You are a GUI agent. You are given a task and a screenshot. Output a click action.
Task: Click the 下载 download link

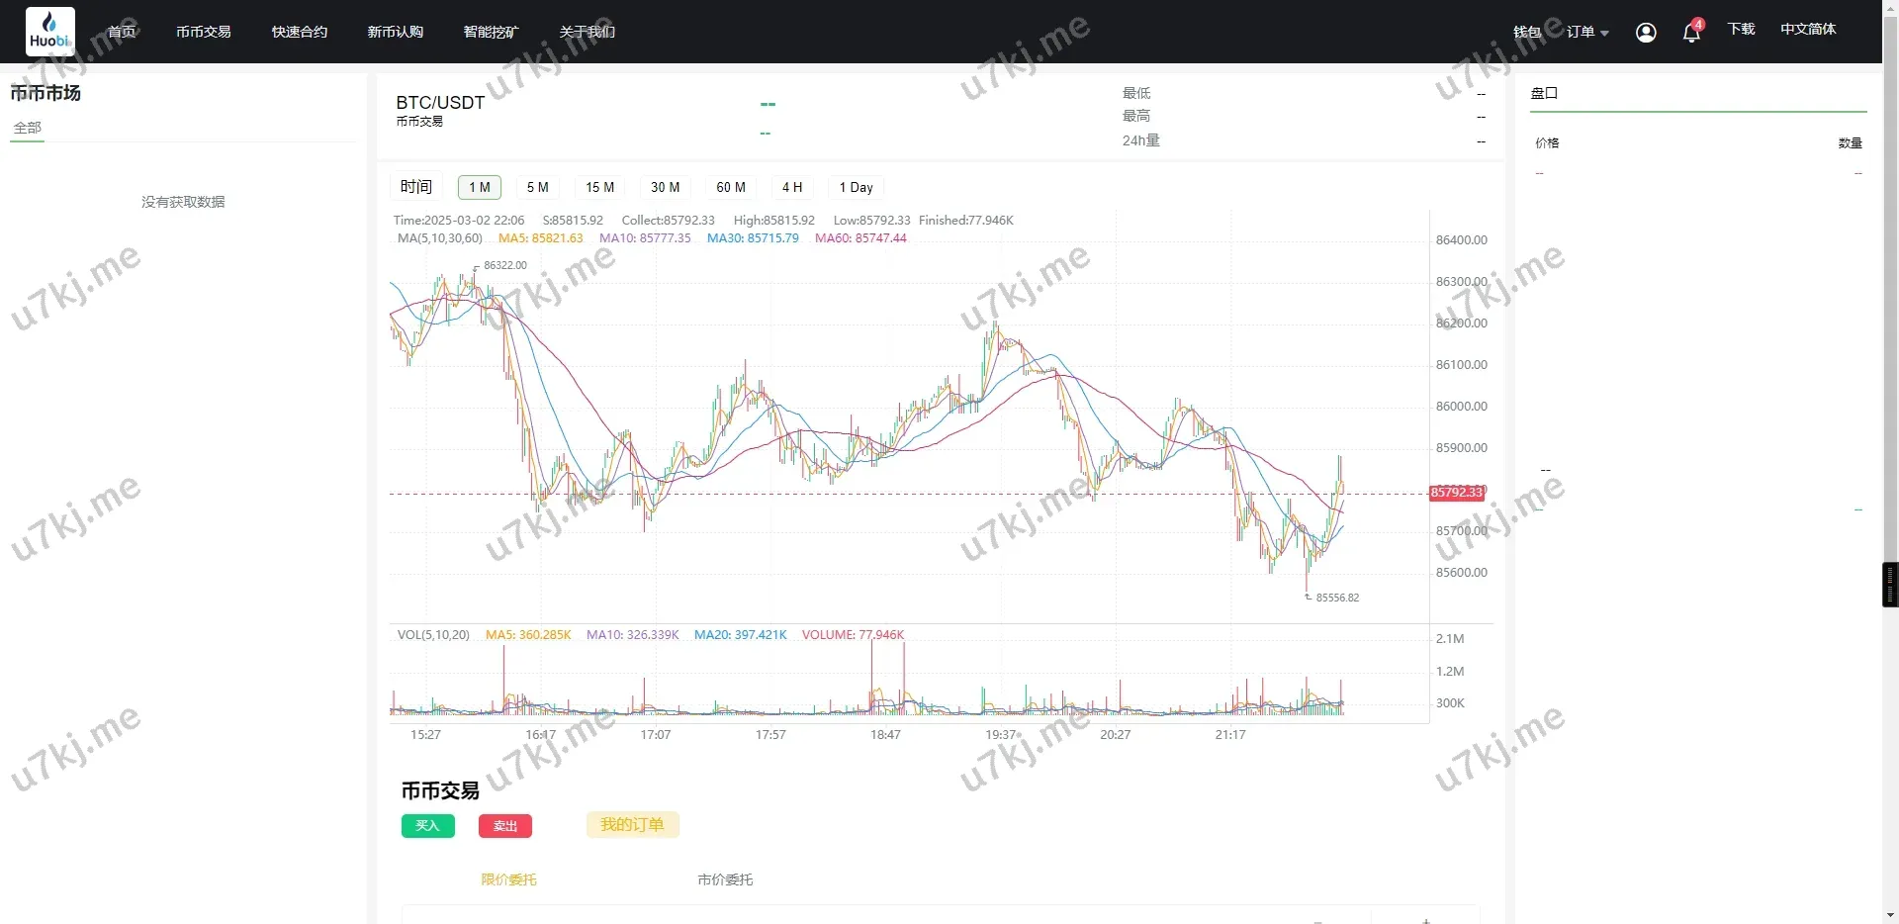tap(1741, 30)
